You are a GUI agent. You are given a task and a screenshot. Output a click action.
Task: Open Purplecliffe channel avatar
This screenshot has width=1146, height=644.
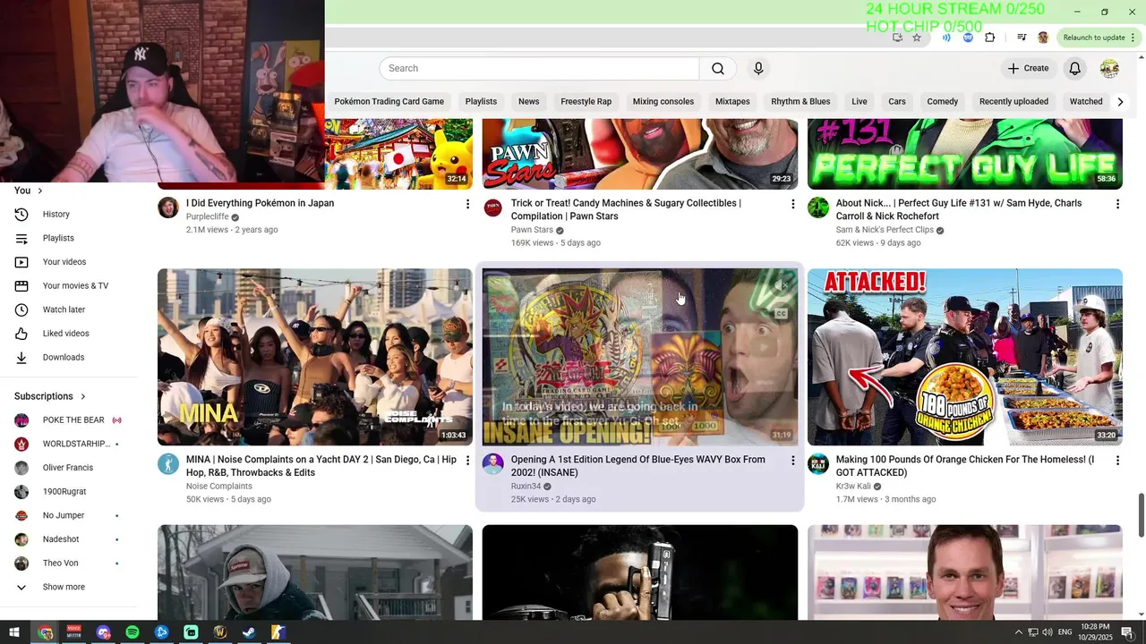(x=168, y=208)
